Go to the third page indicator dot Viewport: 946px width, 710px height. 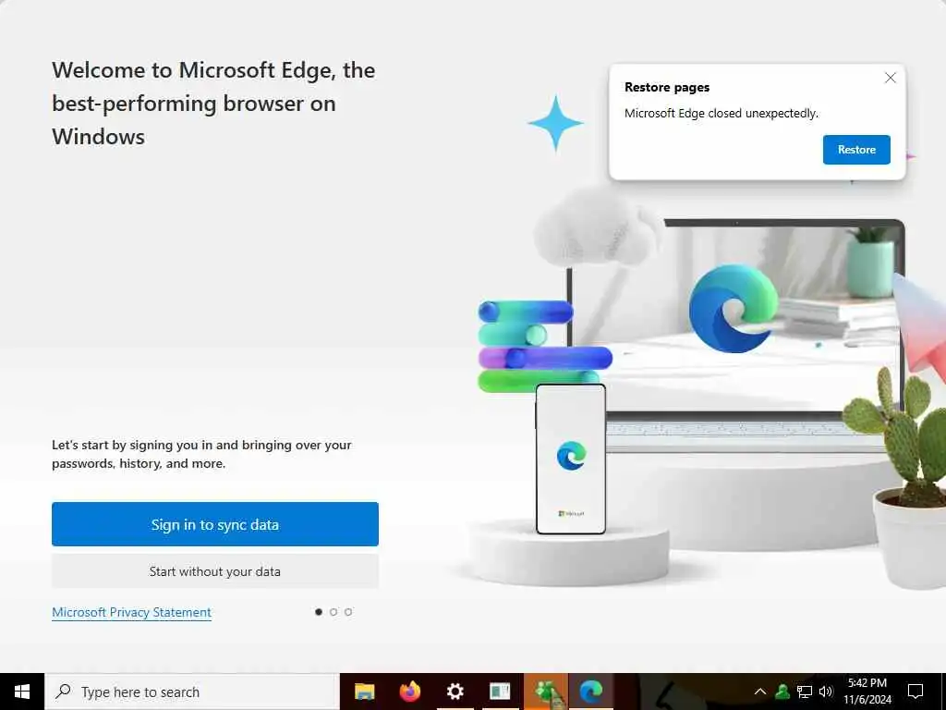coord(348,612)
